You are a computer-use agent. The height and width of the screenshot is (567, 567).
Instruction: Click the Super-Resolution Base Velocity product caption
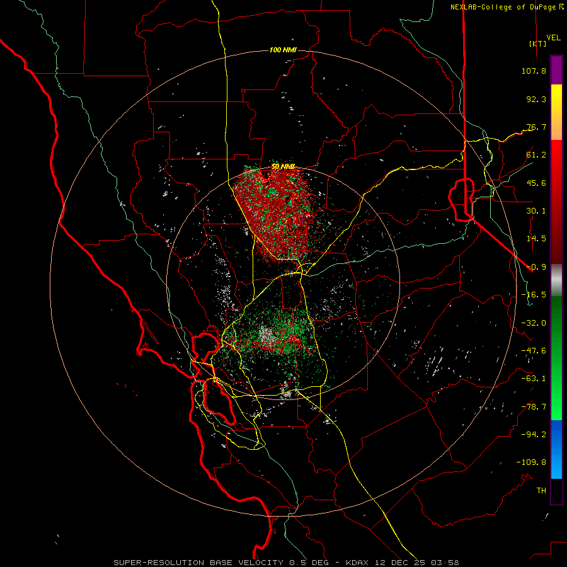[286, 563]
